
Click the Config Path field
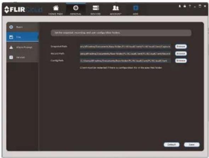(x=125, y=61)
